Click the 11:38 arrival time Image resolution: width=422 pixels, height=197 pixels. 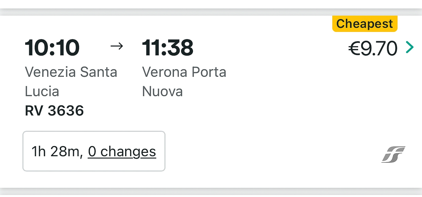[x=168, y=48]
